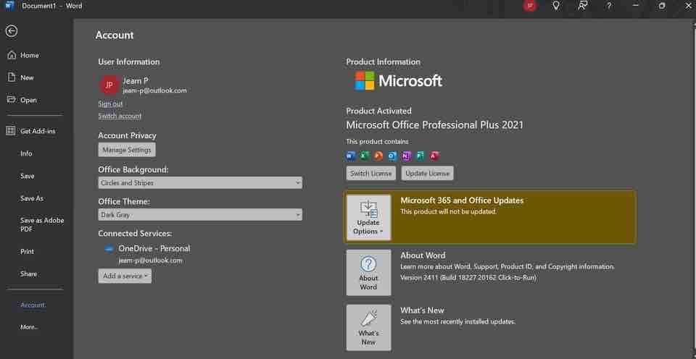The image size is (696, 359).
Task: Click the Microsoft logo
Action: coord(399,80)
